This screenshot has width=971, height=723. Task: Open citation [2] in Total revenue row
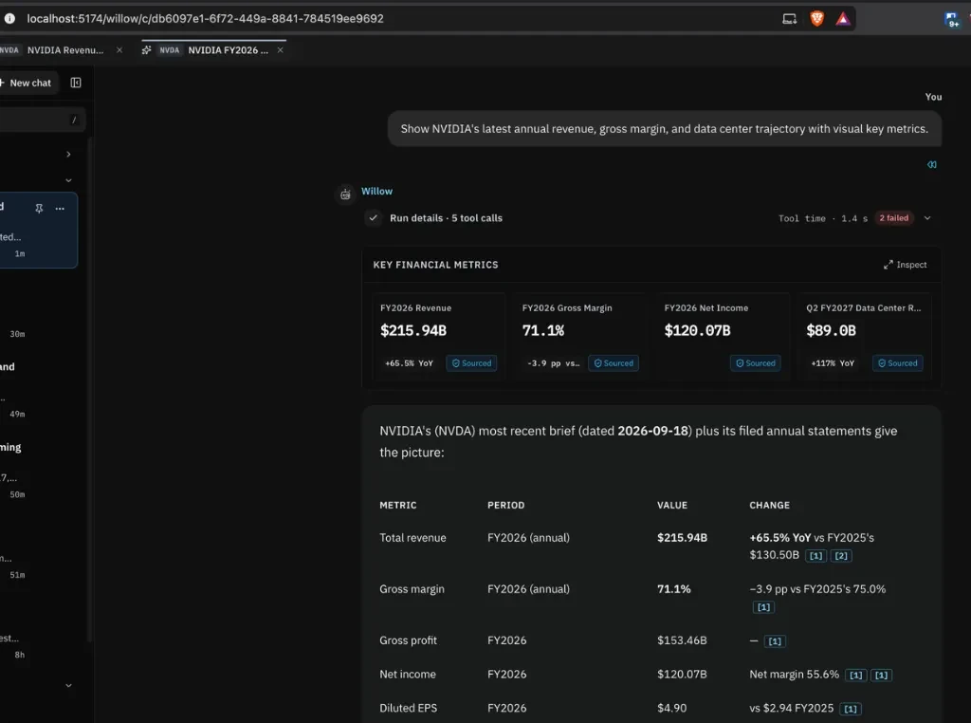[x=841, y=556]
